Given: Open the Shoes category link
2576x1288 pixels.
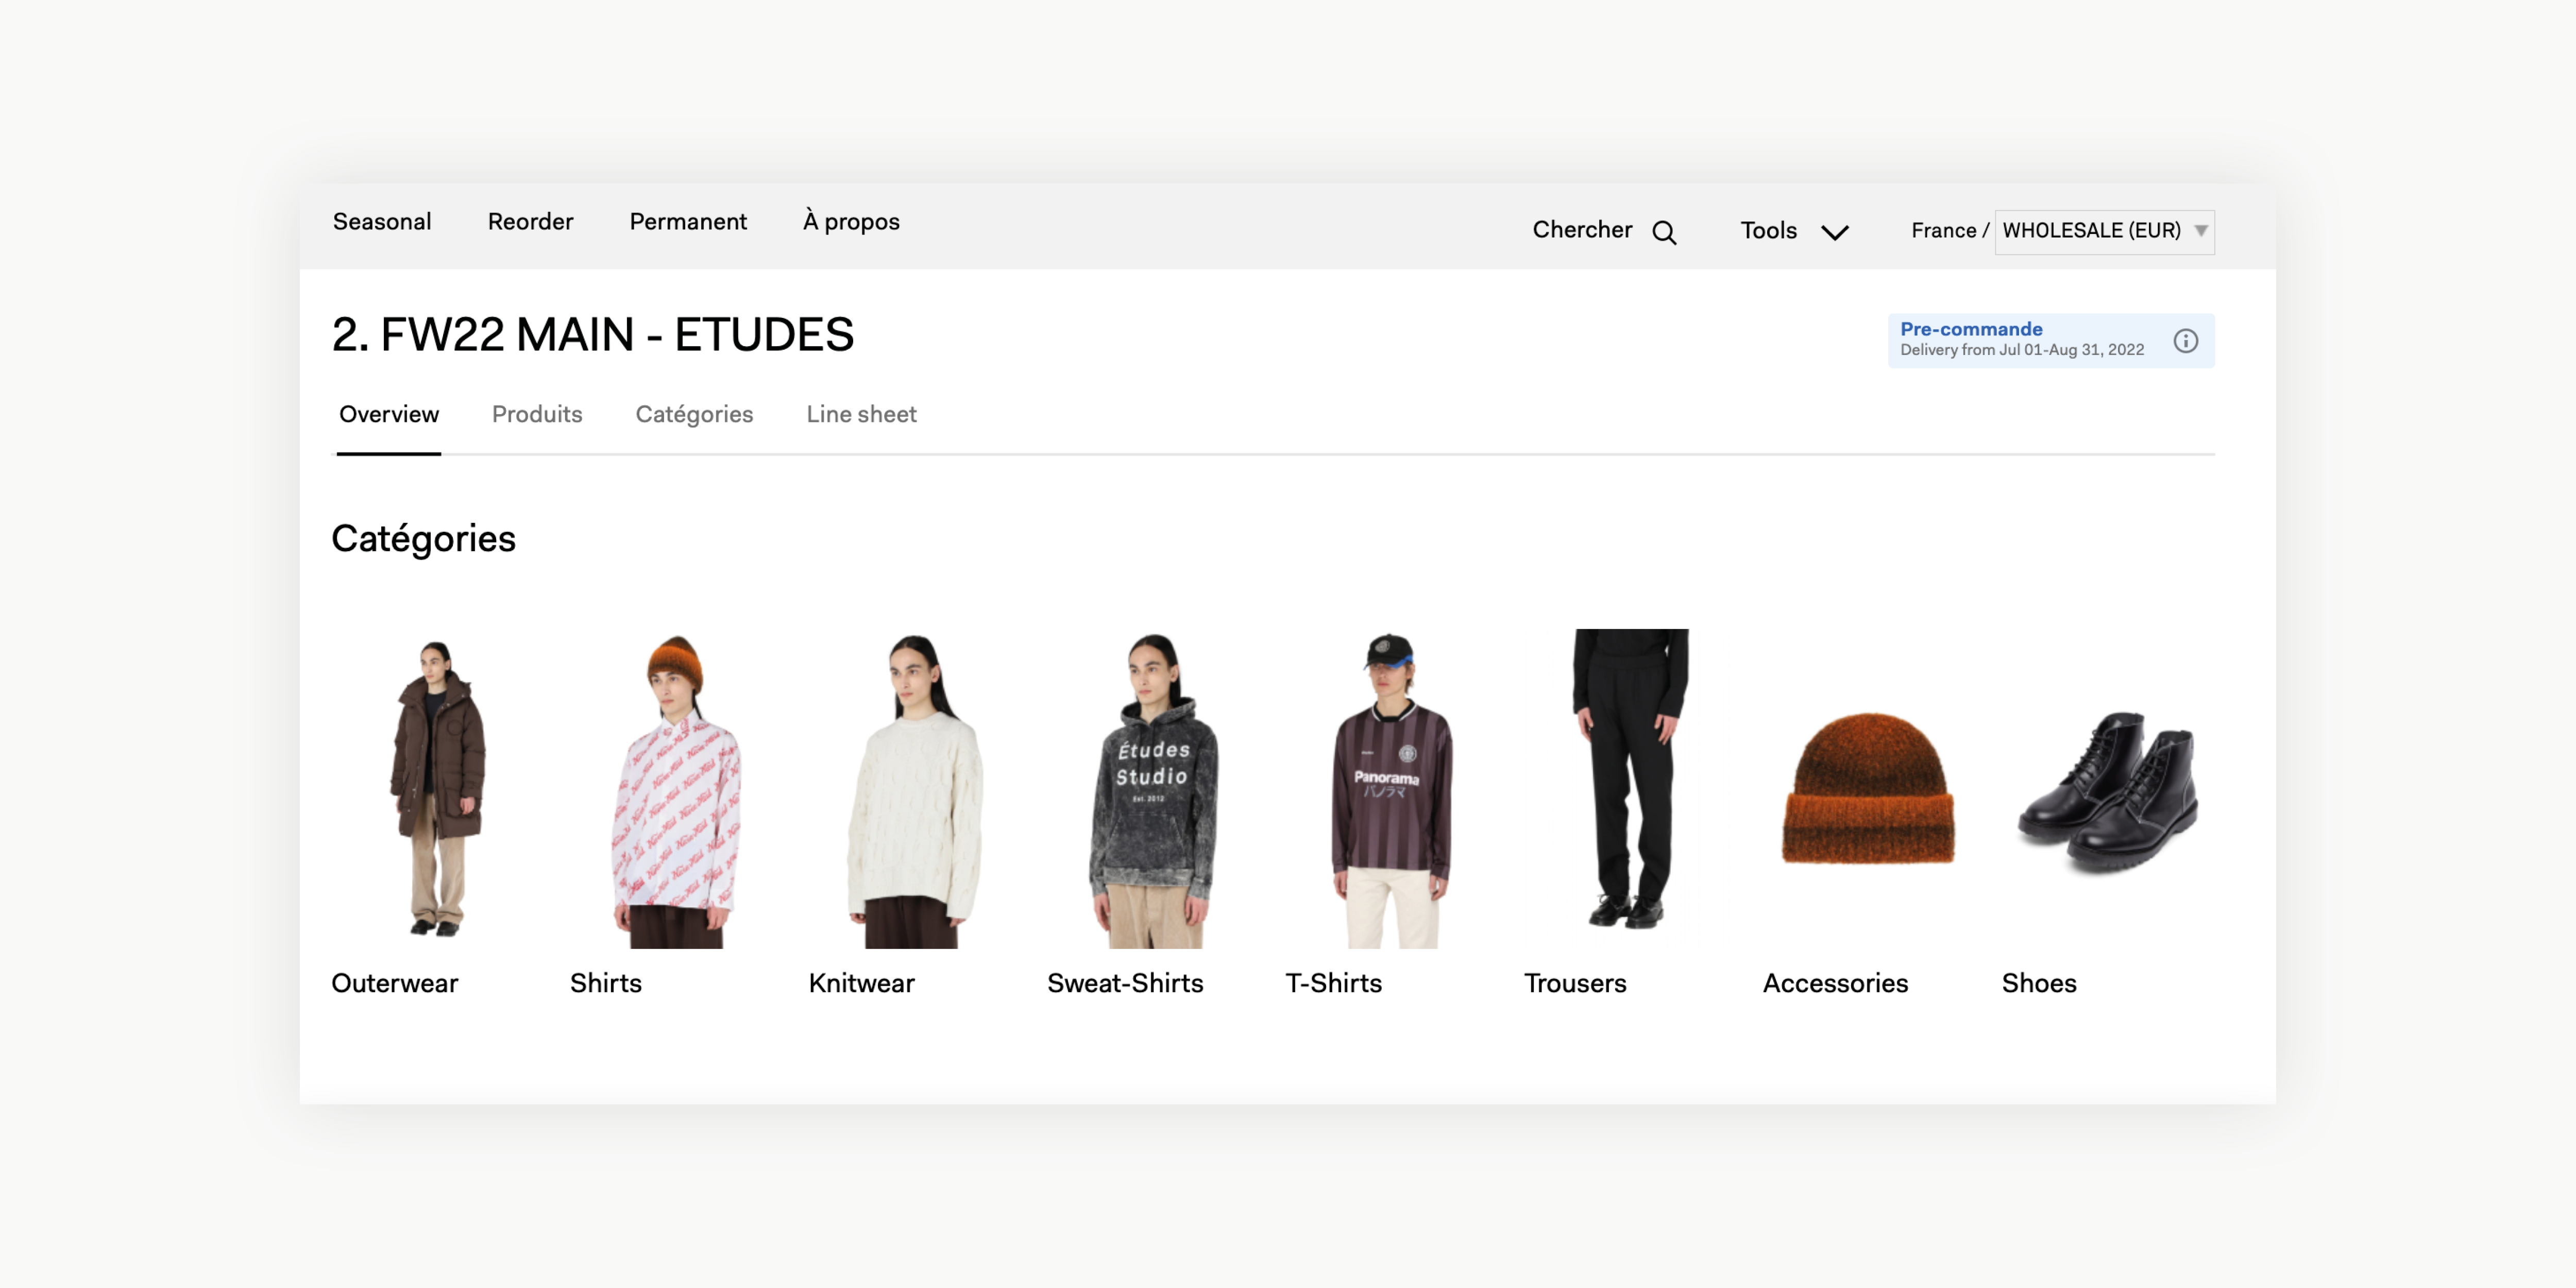Looking at the screenshot, I should pos(2039,983).
